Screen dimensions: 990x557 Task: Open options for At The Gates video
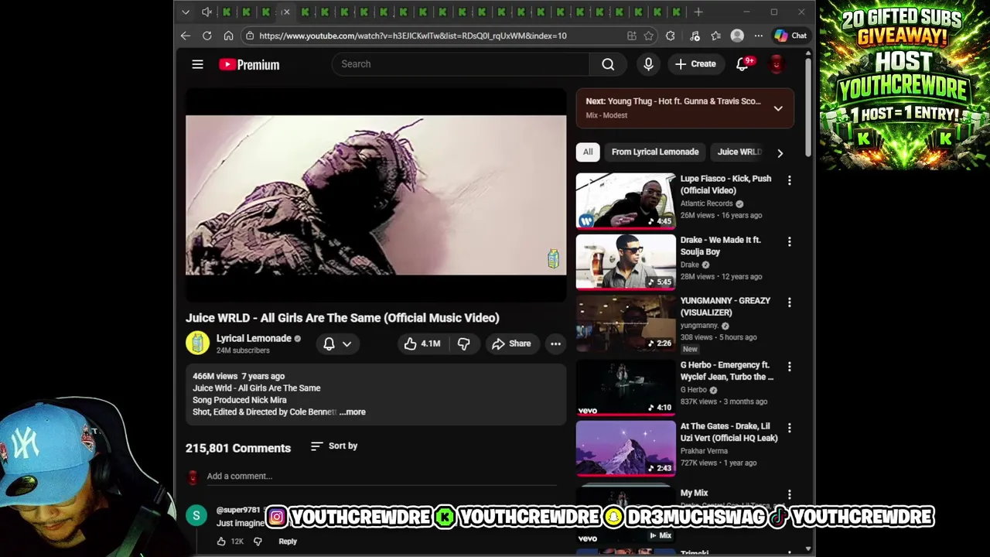click(x=789, y=428)
